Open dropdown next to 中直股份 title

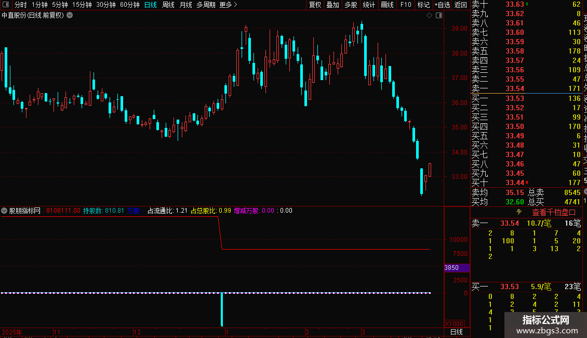(x=70, y=16)
